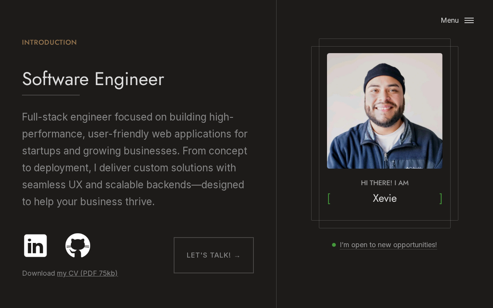Click the right green bracket beside Xevie

[x=441, y=199]
